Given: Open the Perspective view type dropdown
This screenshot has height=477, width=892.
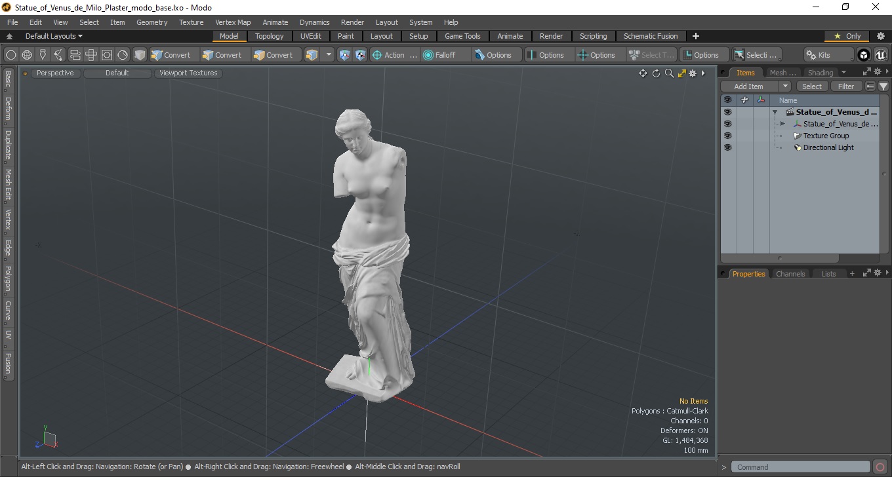Looking at the screenshot, I should coord(56,73).
